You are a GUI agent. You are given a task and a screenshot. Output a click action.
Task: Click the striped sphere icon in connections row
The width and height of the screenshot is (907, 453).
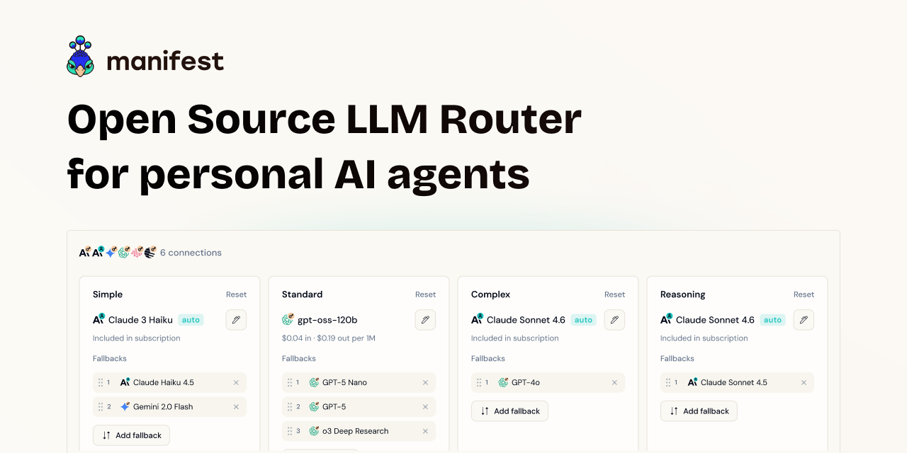(150, 252)
